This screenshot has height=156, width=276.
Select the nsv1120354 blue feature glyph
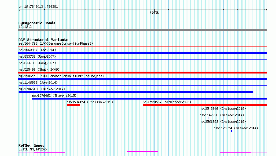(223, 131)
